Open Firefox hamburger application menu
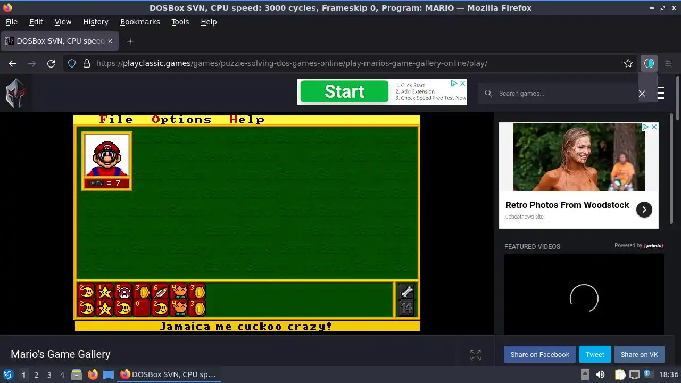Image resolution: width=681 pixels, height=383 pixels. point(668,63)
